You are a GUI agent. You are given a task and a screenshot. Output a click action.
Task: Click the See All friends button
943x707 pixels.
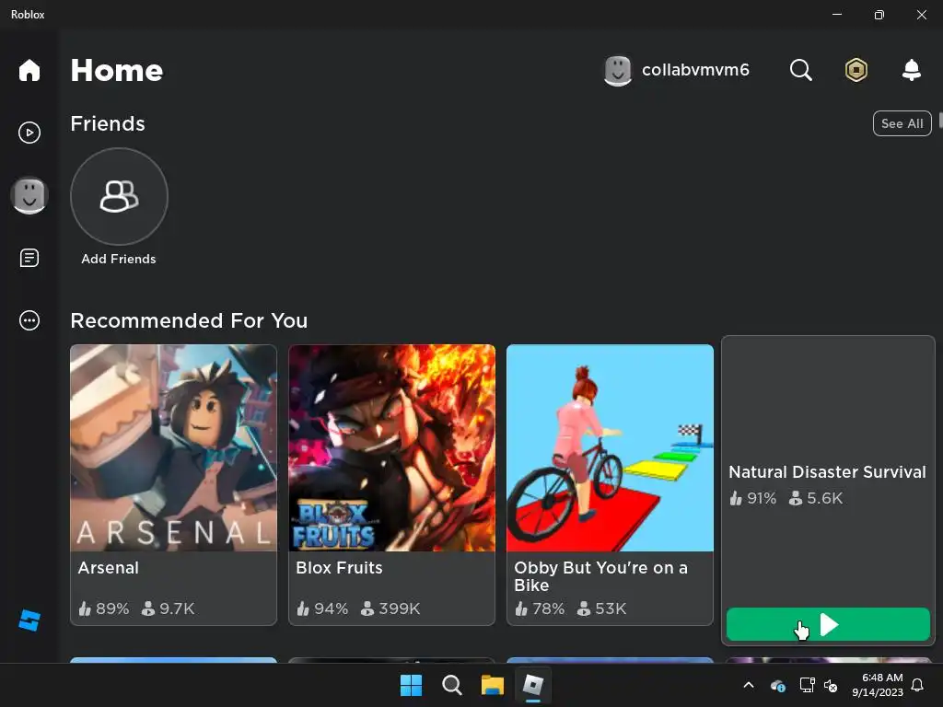click(x=902, y=123)
